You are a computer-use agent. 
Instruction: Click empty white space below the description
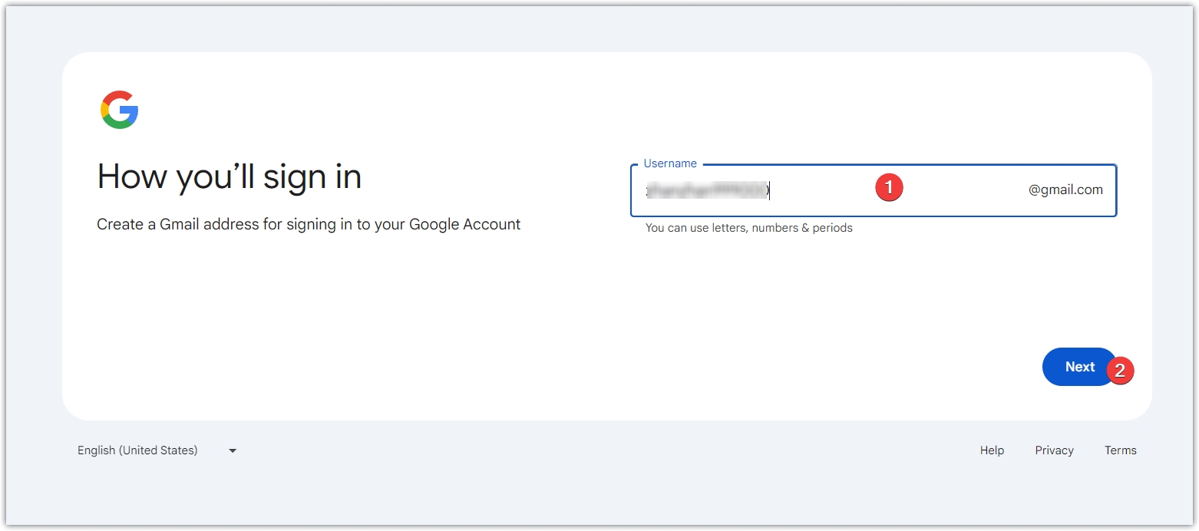[x=307, y=322]
